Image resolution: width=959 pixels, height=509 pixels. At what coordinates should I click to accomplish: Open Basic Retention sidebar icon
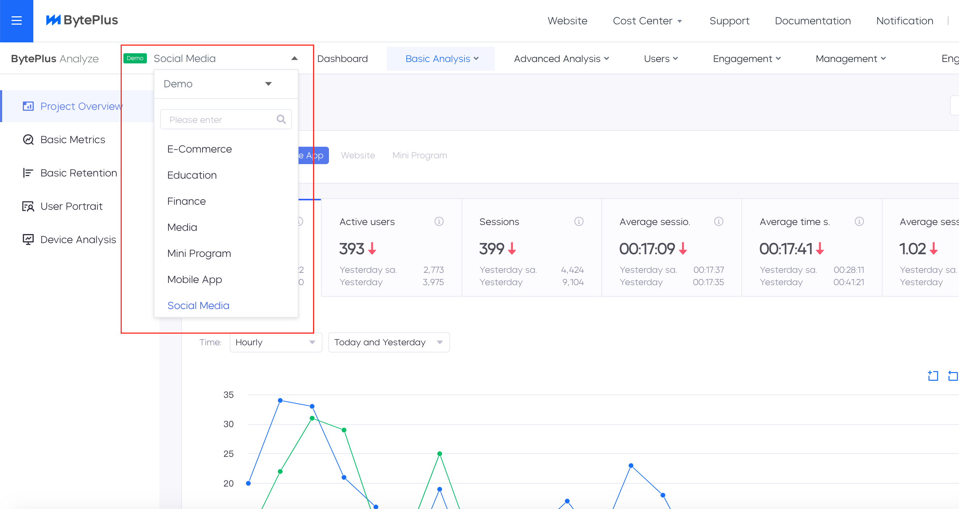28,173
